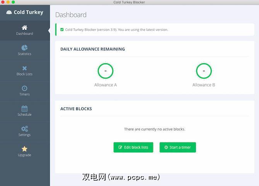Open the Settings gears icon
This screenshot has width=259, height=186.
[x=24, y=129]
